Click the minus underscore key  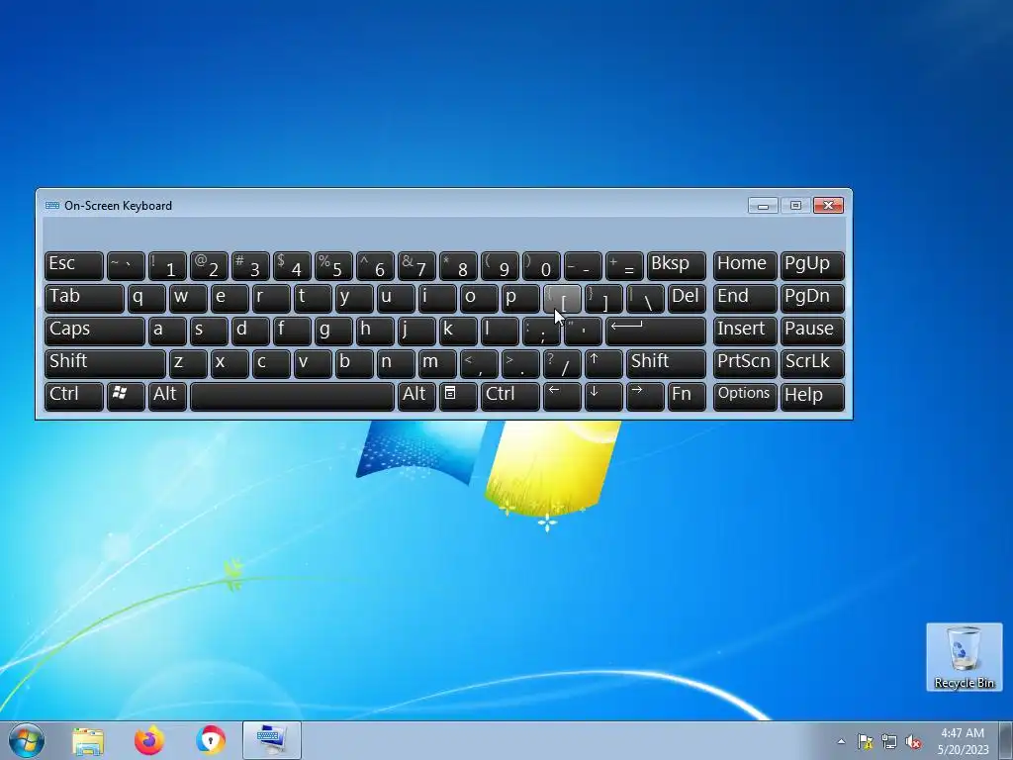583,265
